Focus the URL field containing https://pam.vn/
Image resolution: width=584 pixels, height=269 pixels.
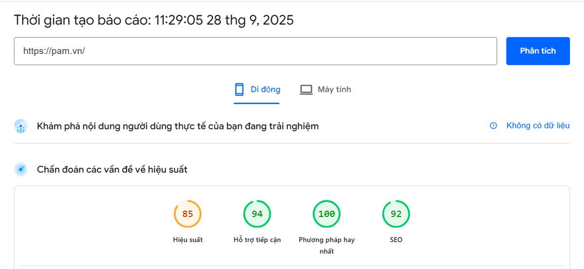pos(255,51)
